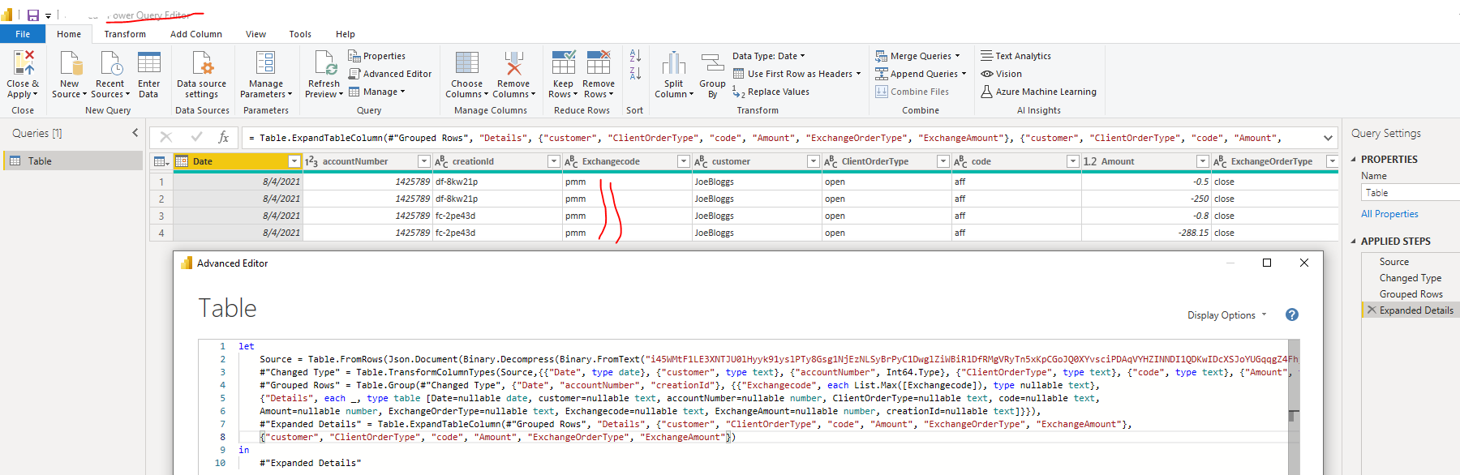The width and height of the screenshot is (1460, 475).
Task: Click the table menu icon in grid corner
Action: (161, 161)
